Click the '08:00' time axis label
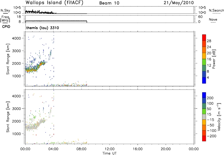The image size is (224, 155). (81, 149)
